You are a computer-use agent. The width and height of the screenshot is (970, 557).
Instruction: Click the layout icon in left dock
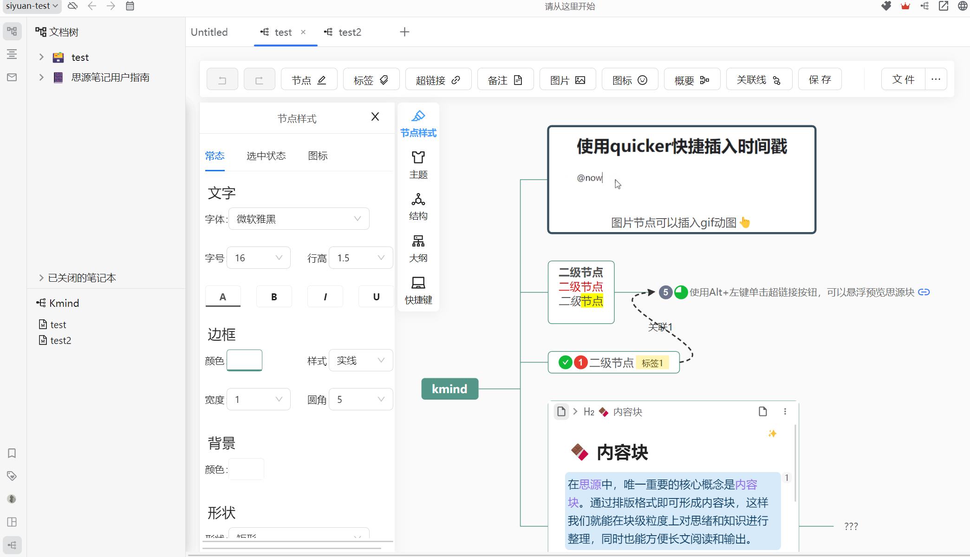(x=12, y=522)
